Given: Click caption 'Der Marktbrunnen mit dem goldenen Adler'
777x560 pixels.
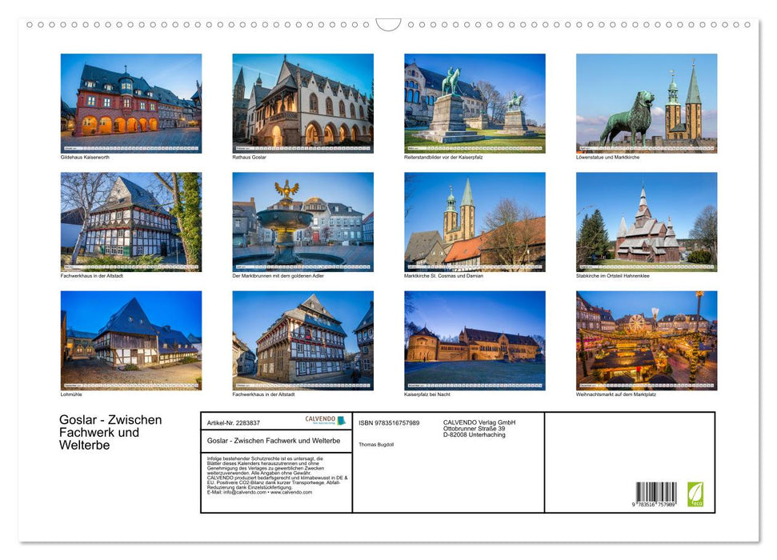Looking at the screenshot, I should pyautogui.click(x=278, y=275).
